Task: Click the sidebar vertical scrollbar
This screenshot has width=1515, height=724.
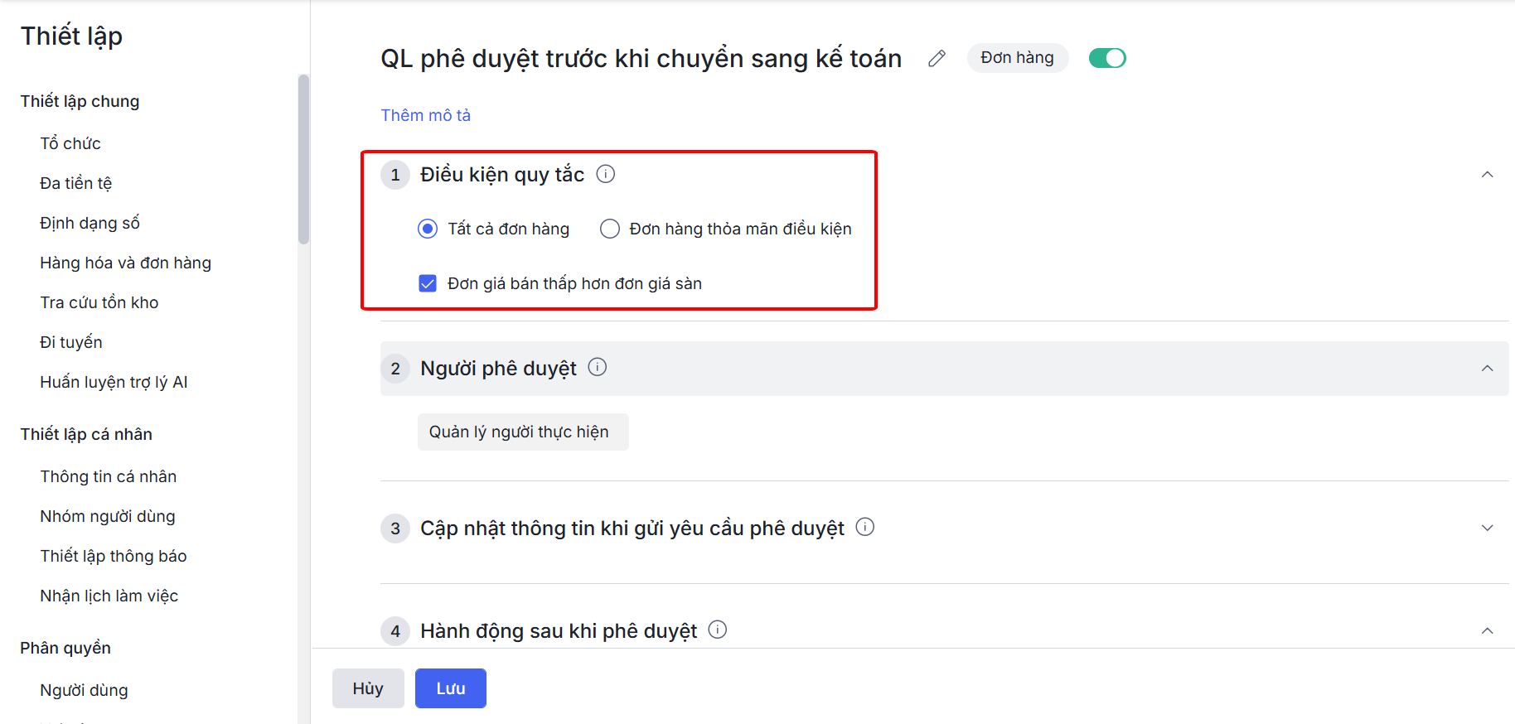Action: [303, 160]
